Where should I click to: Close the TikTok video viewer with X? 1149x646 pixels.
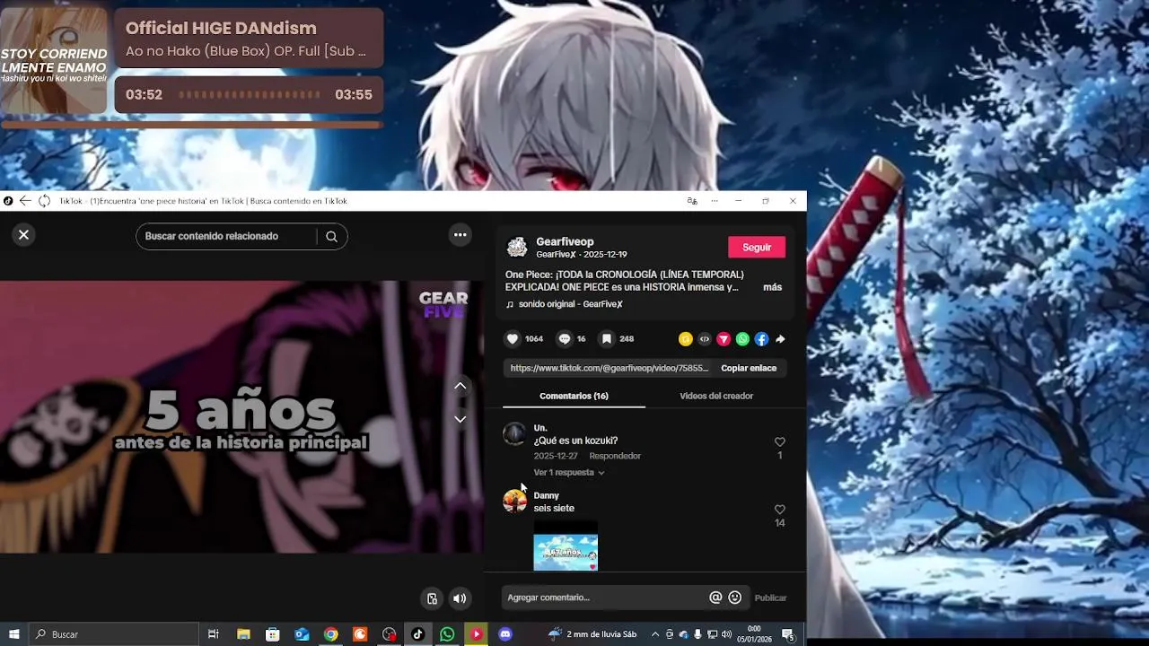[24, 235]
